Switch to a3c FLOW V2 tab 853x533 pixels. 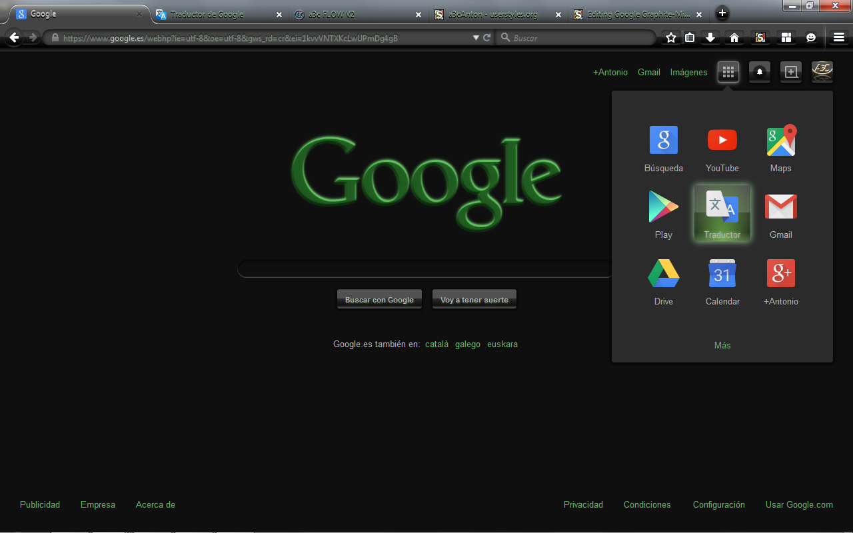tap(357, 14)
